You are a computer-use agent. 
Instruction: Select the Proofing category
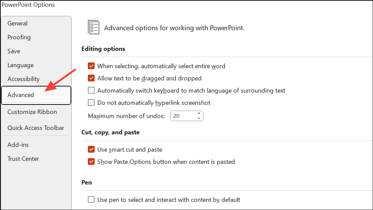pos(19,37)
